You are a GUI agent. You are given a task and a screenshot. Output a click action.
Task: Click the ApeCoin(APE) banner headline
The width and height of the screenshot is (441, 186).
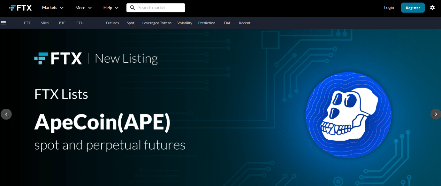tap(102, 123)
